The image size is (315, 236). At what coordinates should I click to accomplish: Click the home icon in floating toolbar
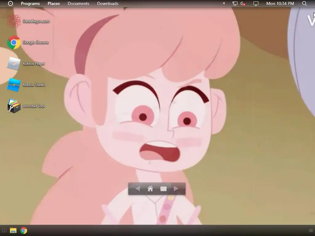[x=150, y=189]
